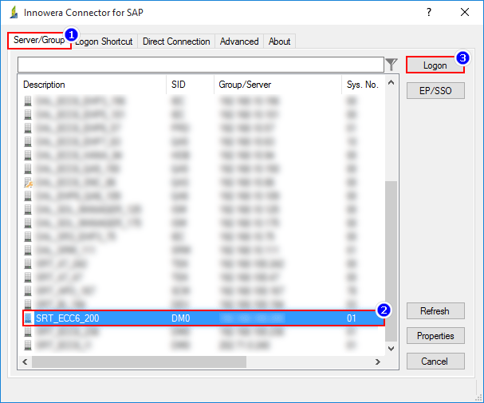Screen dimensions: 484x403
Task: Close the Innowera Connector window
Action: 465,12
